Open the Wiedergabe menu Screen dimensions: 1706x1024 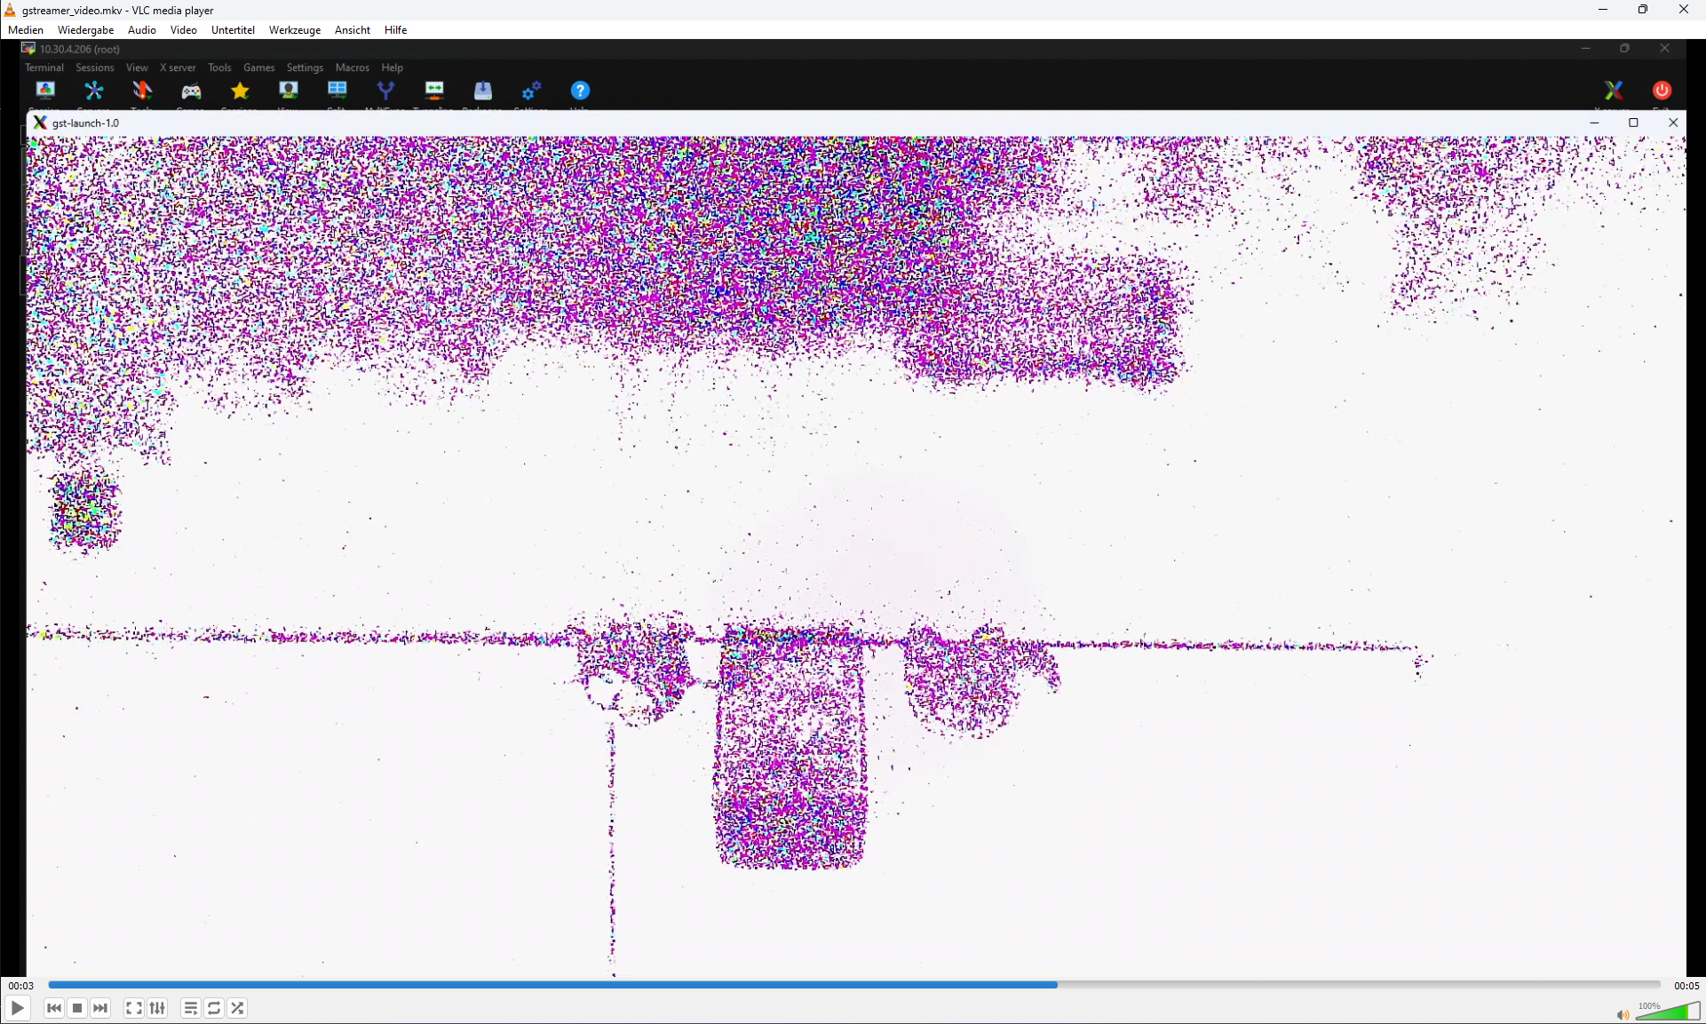point(85,29)
